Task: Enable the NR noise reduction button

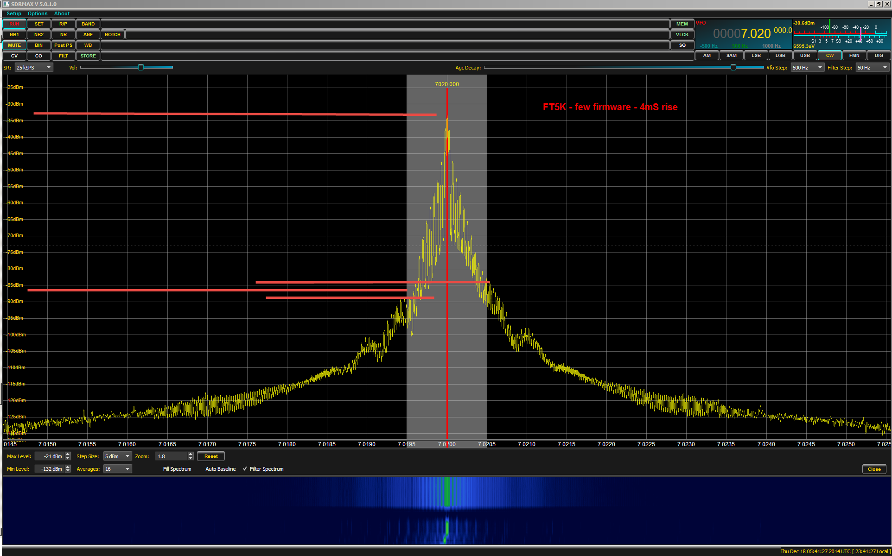Action: pyautogui.click(x=64, y=35)
